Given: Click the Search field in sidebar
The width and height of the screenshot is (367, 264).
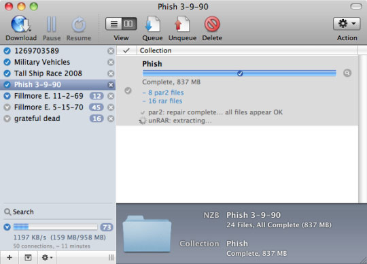Looking at the screenshot, I should (58, 212).
